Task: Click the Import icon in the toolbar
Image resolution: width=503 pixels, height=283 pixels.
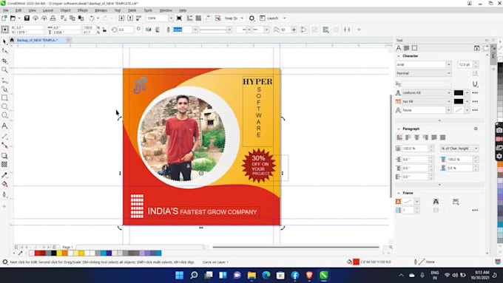Action: point(121,18)
